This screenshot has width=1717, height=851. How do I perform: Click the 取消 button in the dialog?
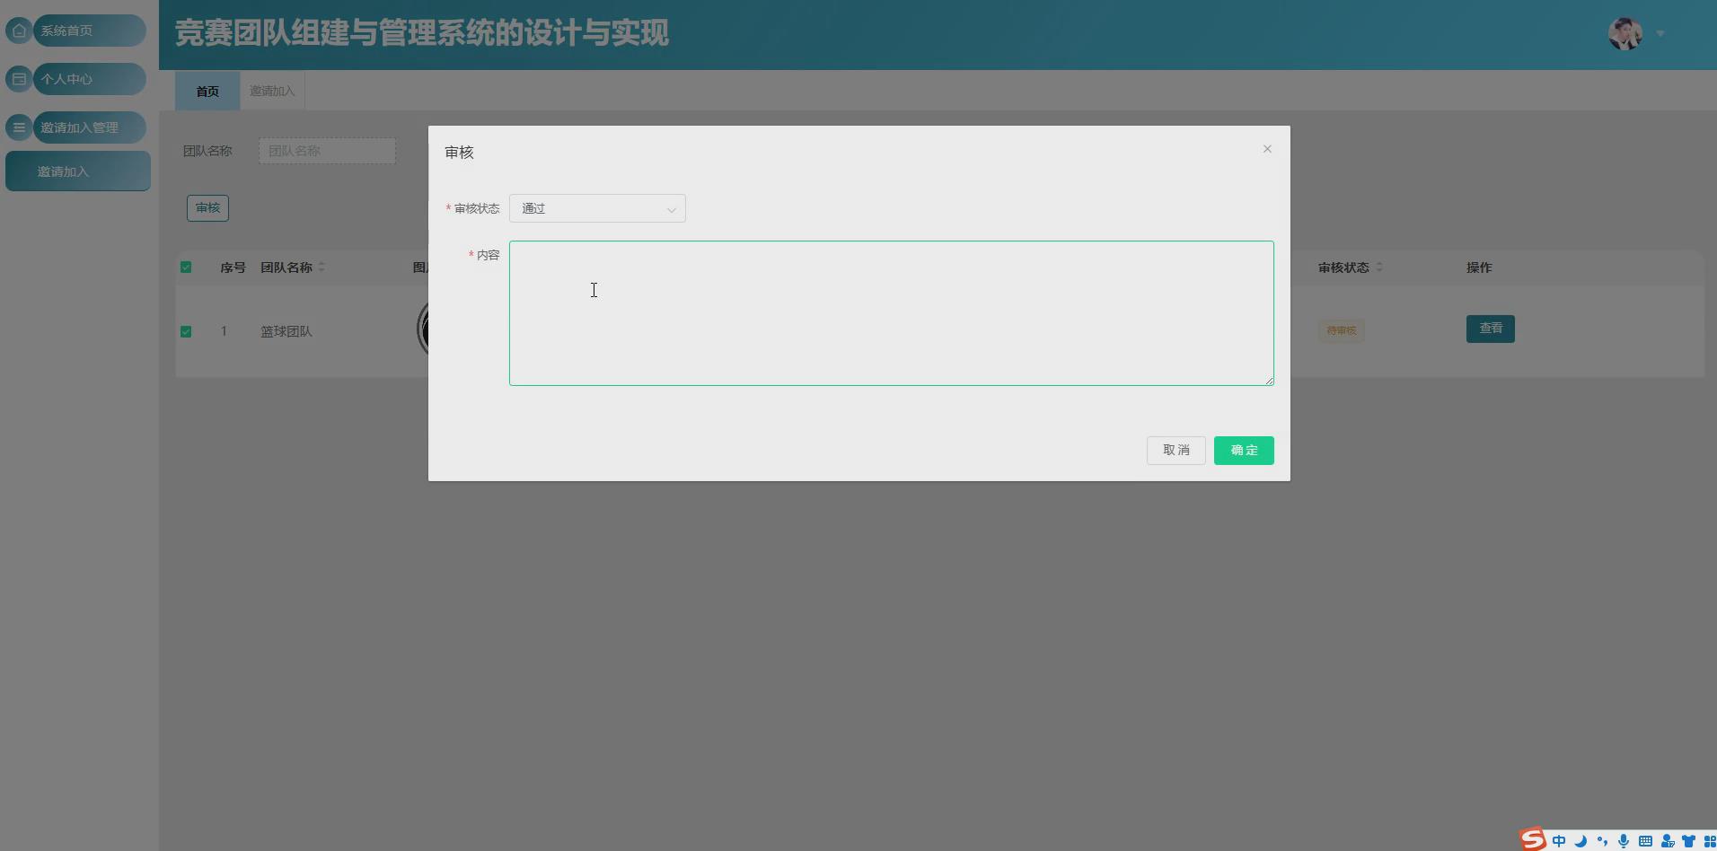(x=1175, y=450)
